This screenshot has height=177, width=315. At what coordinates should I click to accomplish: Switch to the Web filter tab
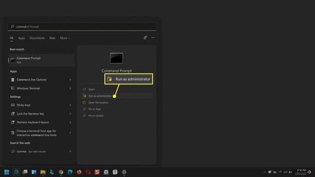click(x=52, y=38)
